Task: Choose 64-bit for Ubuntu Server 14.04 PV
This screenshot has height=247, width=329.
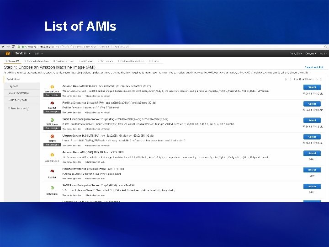Action: pyautogui.click(x=304, y=143)
